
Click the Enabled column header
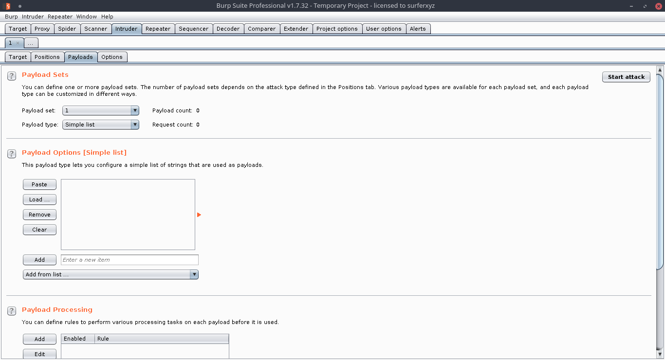click(x=77, y=339)
